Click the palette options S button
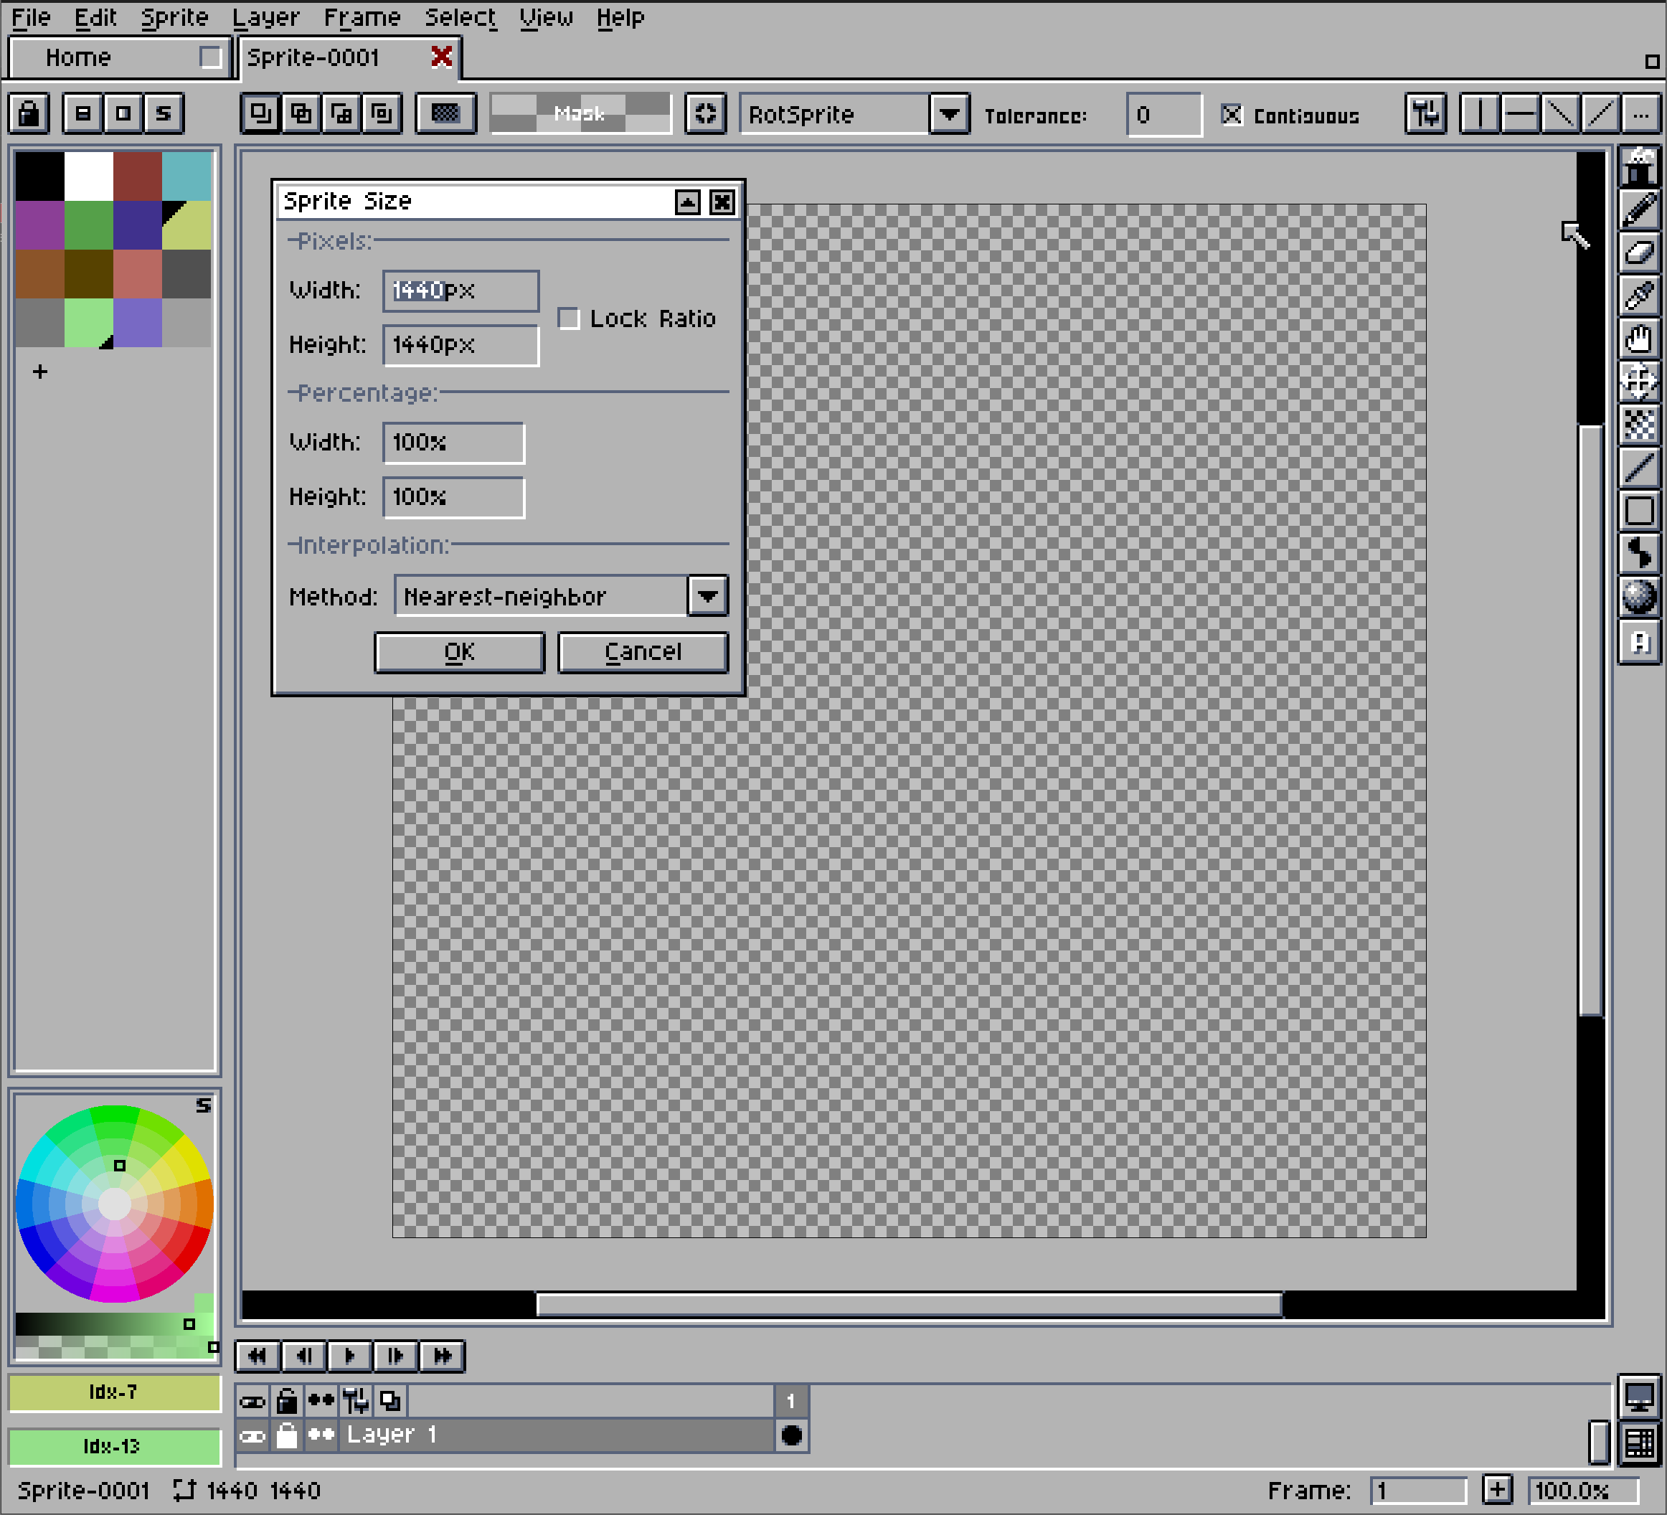Image resolution: width=1667 pixels, height=1515 pixels. pos(164,114)
